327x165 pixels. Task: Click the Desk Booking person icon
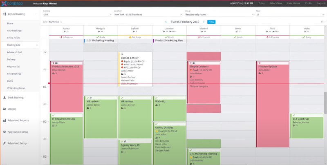pos(4,98)
